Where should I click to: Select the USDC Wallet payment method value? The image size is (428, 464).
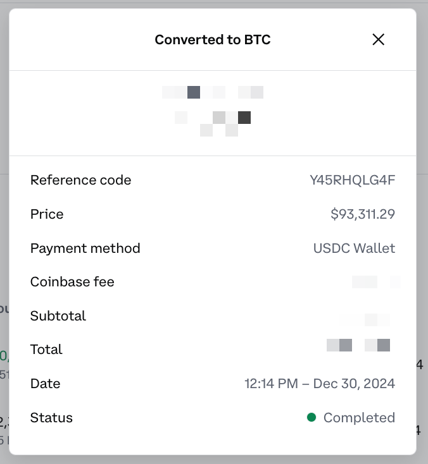click(x=354, y=248)
